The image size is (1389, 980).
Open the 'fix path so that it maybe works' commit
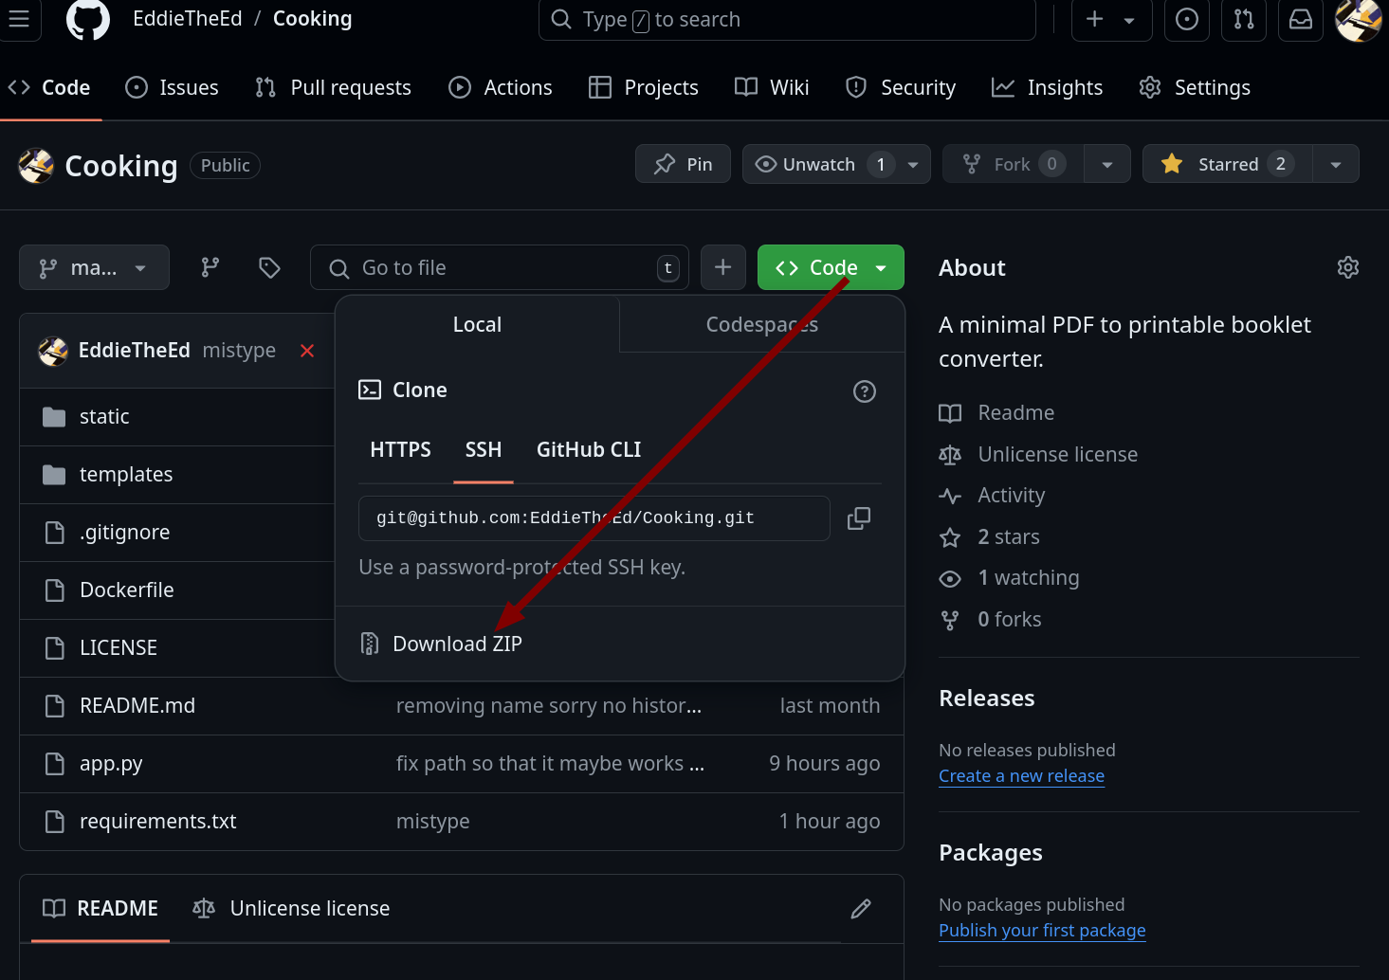click(x=550, y=763)
